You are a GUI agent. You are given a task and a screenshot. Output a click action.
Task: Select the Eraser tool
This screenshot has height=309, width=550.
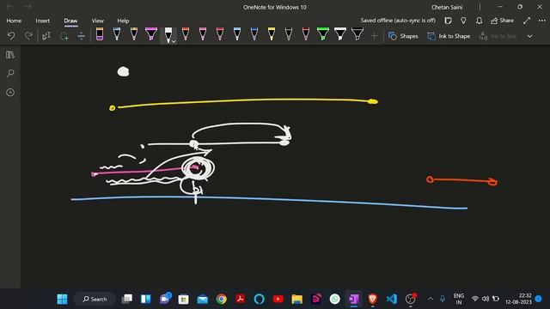click(x=100, y=34)
